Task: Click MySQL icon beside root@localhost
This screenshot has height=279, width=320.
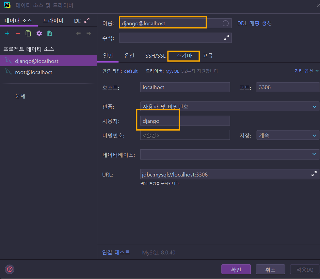Action: tap(8, 72)
